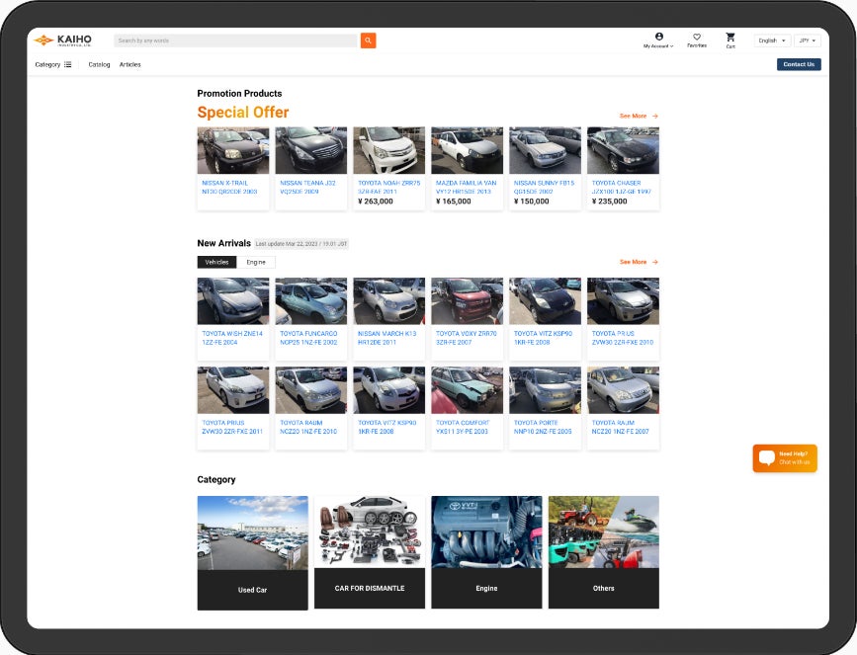857x655 pixels.
Task: Select the Vehicles tab
Action: [216, 262]
